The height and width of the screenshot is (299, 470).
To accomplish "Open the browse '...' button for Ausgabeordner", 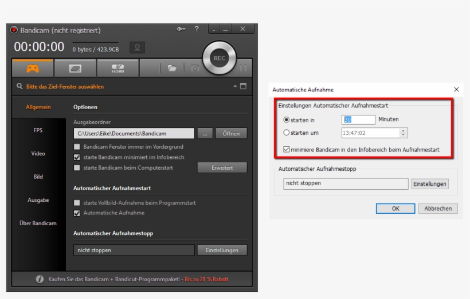I will click(205, 134).
